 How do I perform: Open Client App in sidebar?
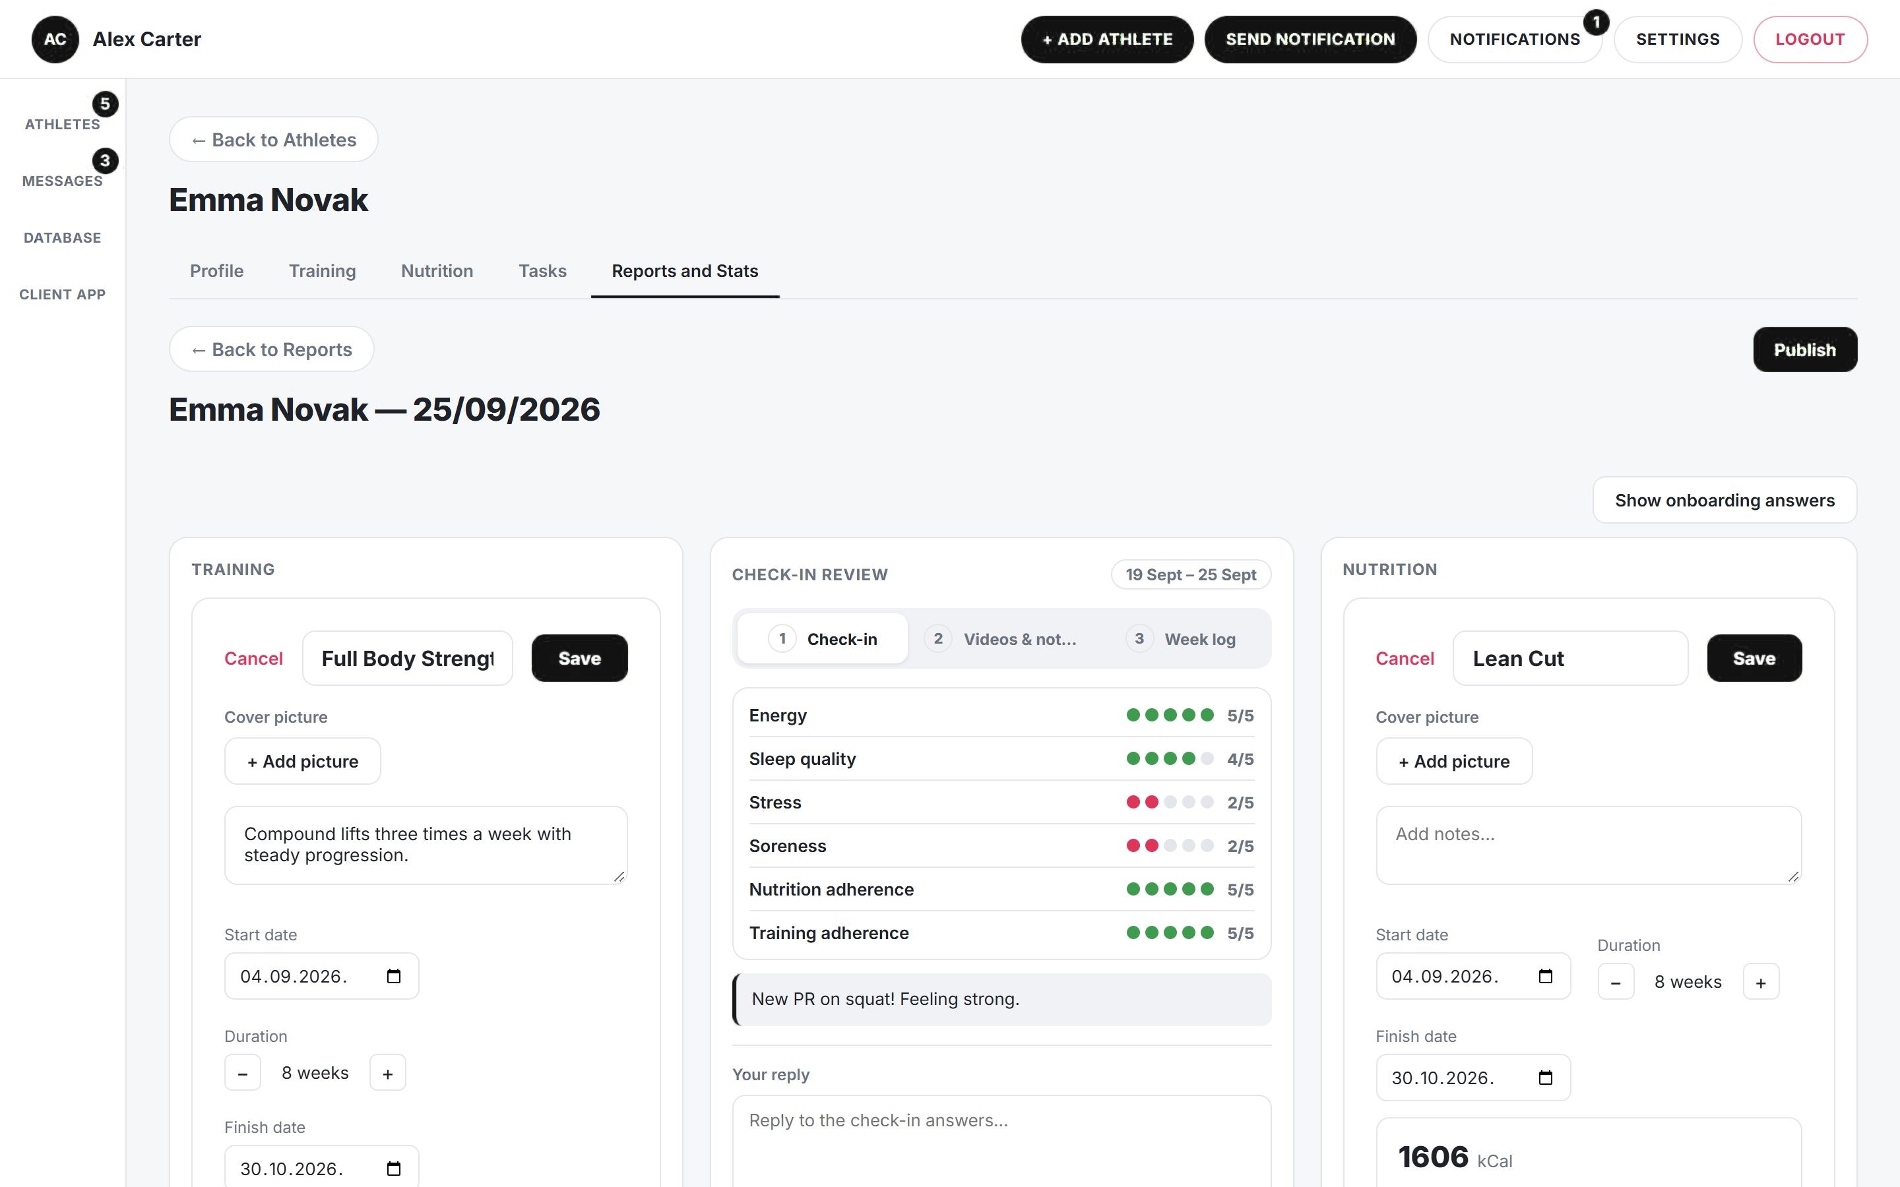point(63,294)
